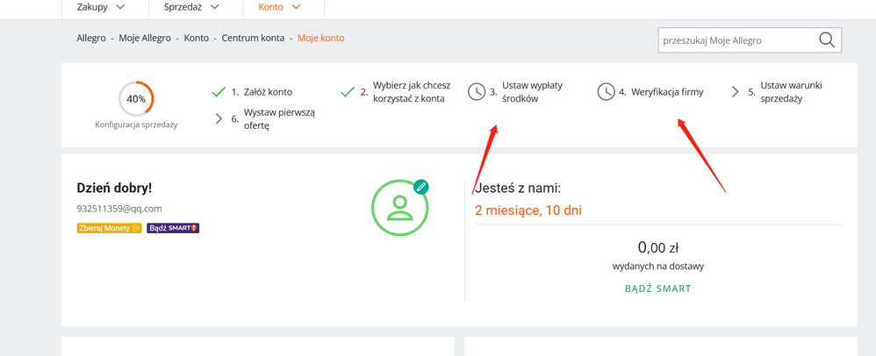Click the chevron beside Ustaw warunki sprzedaży

point(736,92)
